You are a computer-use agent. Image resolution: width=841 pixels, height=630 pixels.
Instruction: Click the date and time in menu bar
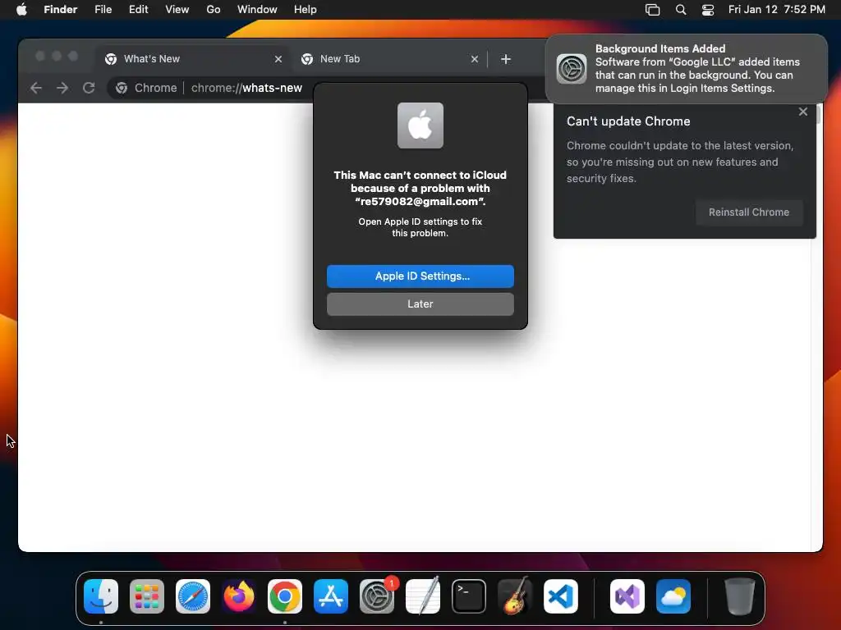coord(777,10)
